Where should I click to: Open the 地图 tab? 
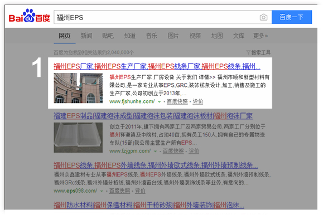[x=217, y=36]
